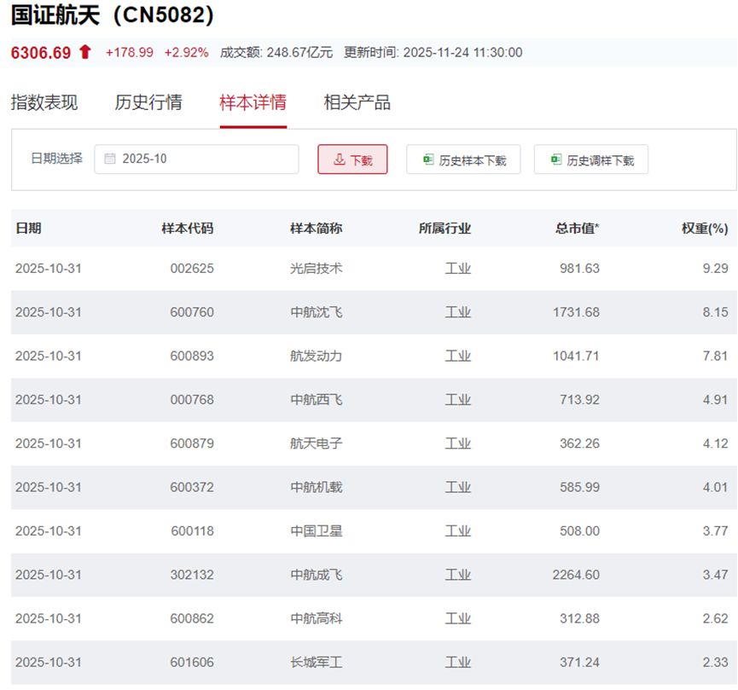Click 工业 industry link for 光启技术
Viewport: 738px width, 690px height.
[457, 269]
